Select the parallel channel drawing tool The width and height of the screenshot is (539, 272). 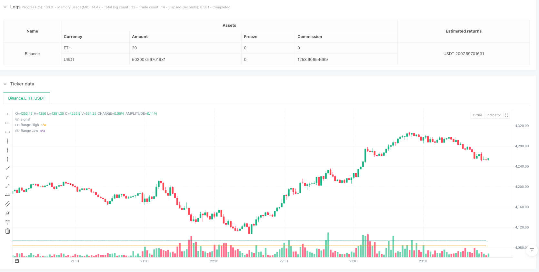pyautogui.click(x=7, y=204)
